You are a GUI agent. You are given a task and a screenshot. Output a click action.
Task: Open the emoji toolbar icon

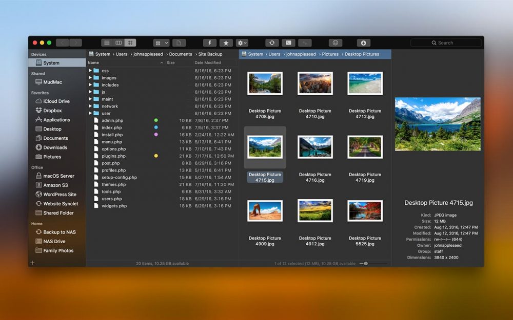(x=336, y=42)
